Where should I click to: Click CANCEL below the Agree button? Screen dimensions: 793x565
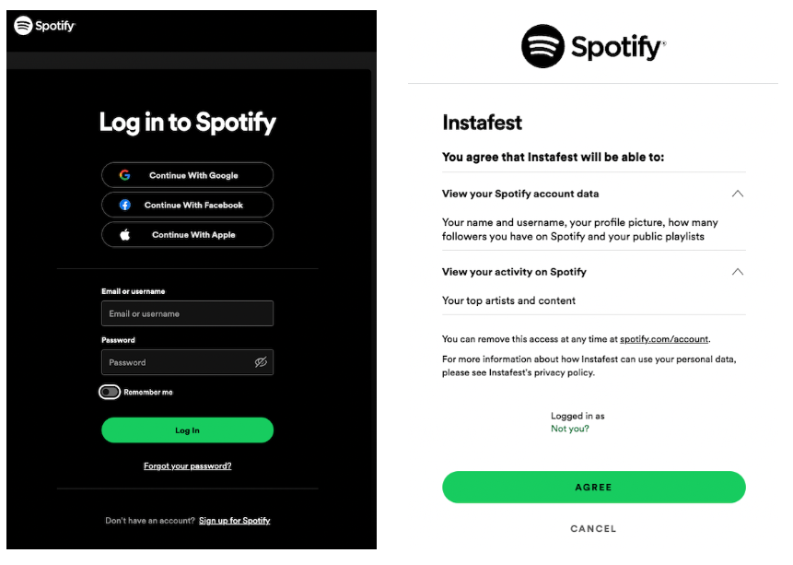[x=593, y=529]
